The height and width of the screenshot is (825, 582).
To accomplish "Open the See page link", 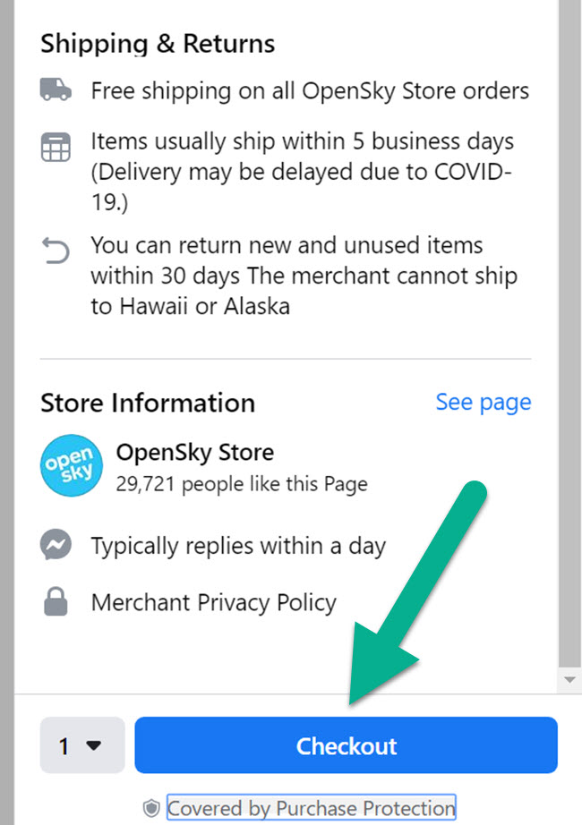I will point(483,403).
